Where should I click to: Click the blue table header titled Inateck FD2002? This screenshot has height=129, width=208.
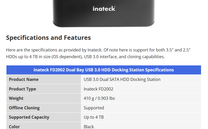pos(104,70)
